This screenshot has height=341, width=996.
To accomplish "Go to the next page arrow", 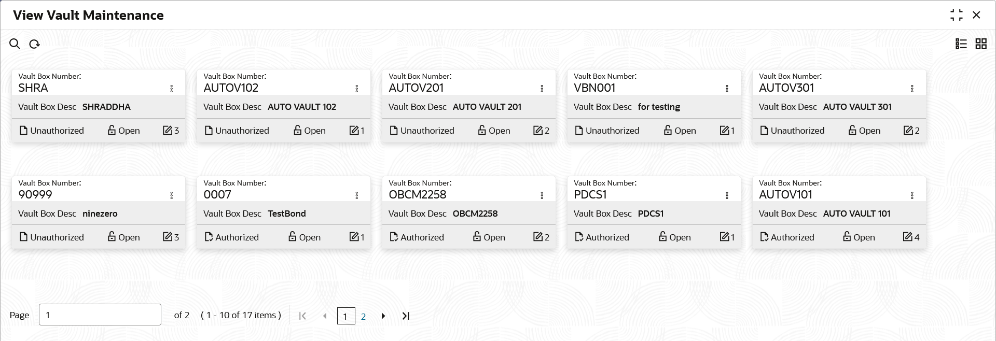I will click(383, 316).
